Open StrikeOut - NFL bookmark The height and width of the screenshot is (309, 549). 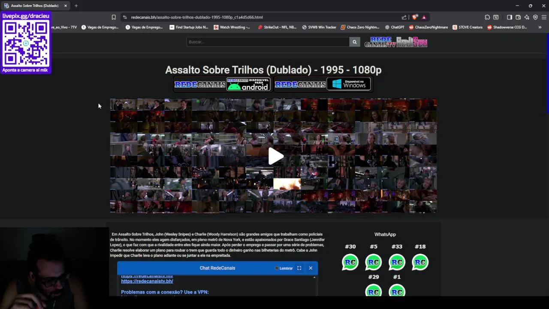[x=277, y=27]
